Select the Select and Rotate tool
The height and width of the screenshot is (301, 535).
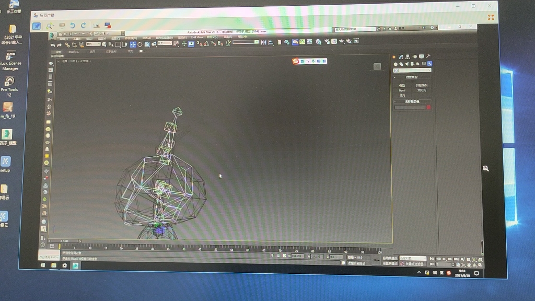[140, 45]
